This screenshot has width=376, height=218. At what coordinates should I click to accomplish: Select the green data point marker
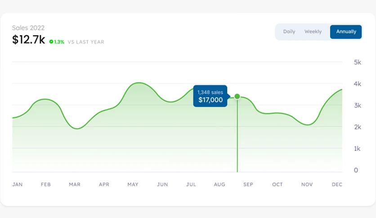coord(237,96)
